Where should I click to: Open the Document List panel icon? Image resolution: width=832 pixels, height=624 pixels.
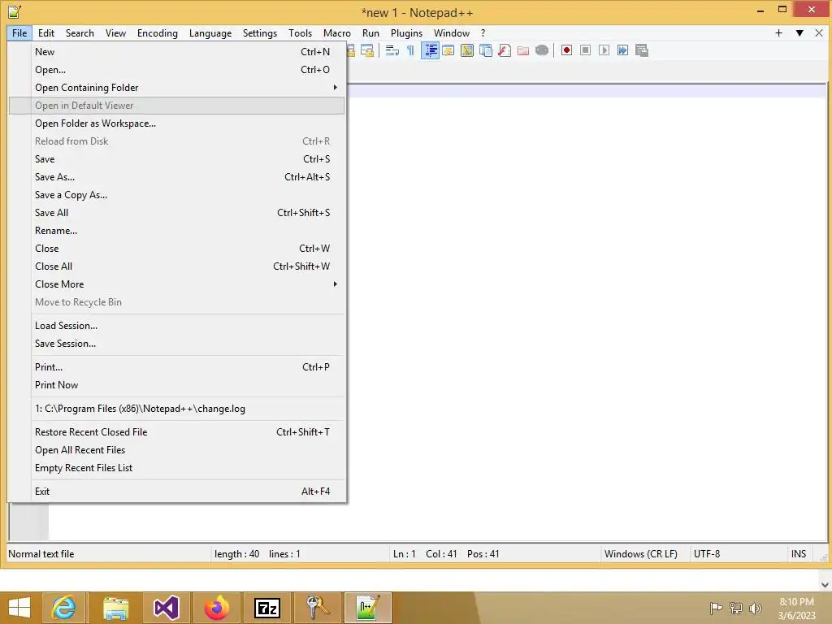point(486,50)
